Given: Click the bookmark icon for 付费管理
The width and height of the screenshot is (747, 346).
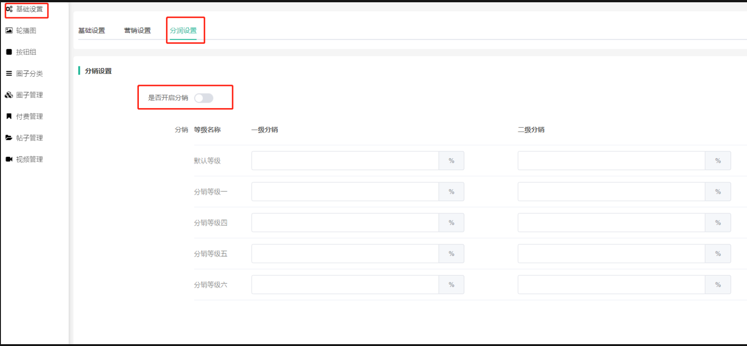Looking at the screenshot, I should tap(9, 116).
